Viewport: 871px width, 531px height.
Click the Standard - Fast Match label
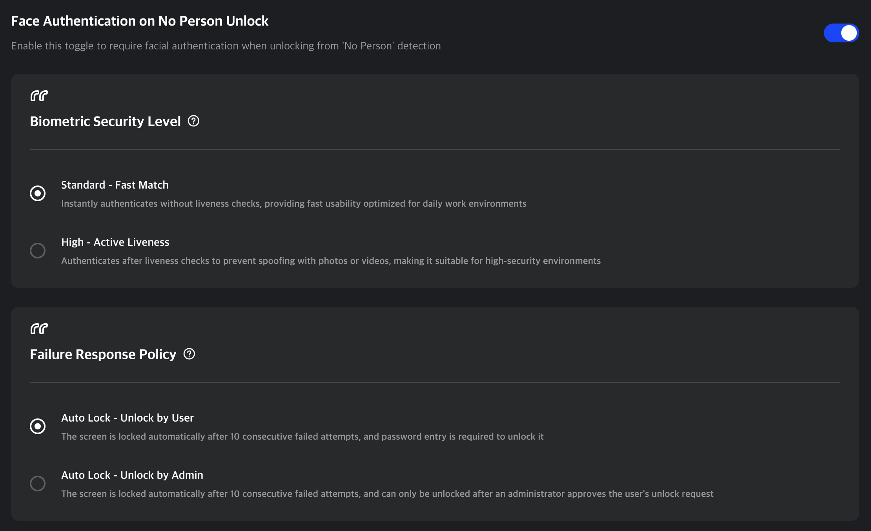[x=115, y=185]
